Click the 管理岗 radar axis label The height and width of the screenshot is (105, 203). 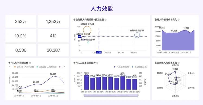(x=160, y=73)
